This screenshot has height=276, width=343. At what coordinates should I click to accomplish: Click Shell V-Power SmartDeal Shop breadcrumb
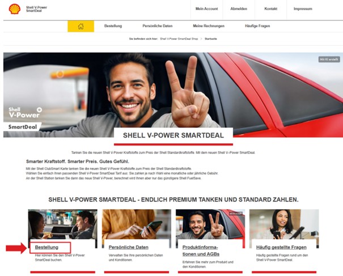coord(180,39)
